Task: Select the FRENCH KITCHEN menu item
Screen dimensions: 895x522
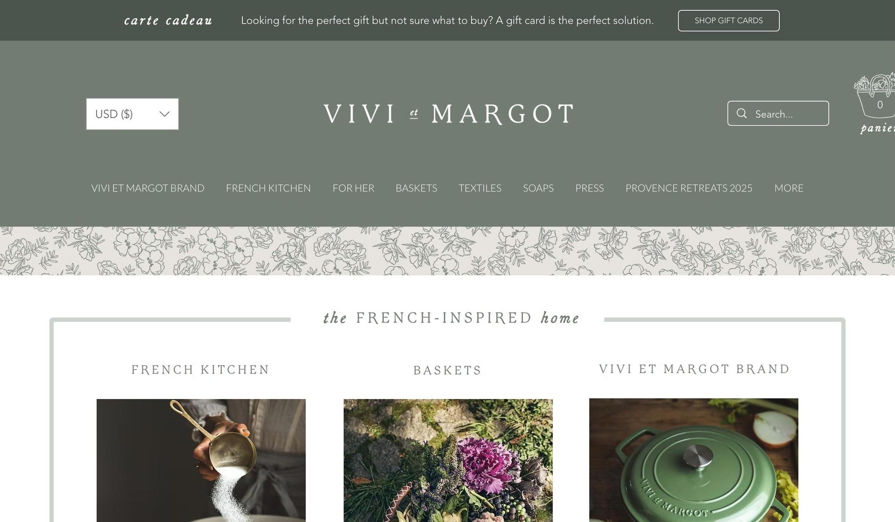Action: pyautogui.click(x=268, y=188)
